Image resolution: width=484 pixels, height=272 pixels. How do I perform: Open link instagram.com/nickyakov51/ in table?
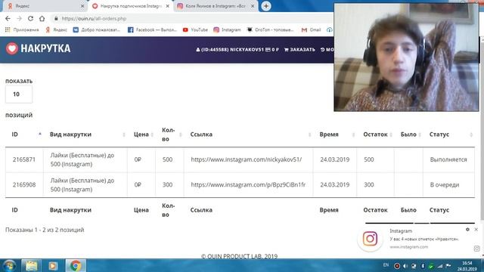(247, 159)
